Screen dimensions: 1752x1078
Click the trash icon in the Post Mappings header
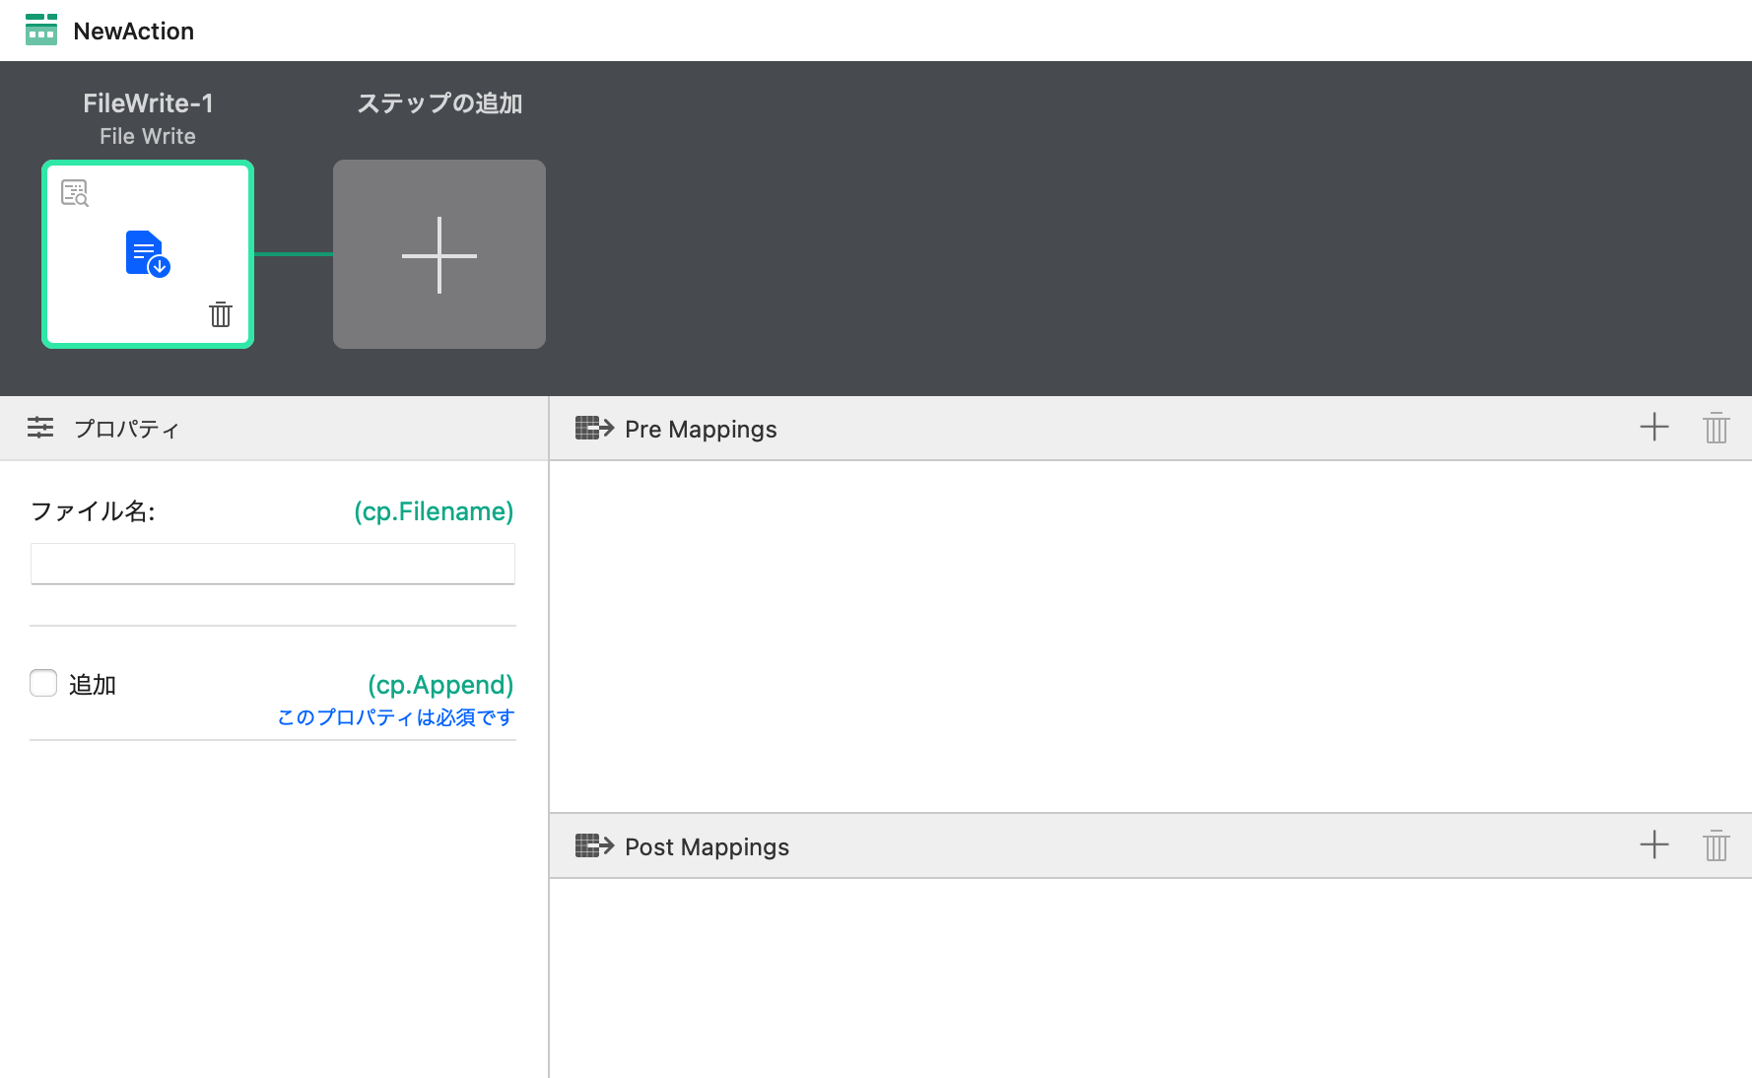(x=1715, y=845)
